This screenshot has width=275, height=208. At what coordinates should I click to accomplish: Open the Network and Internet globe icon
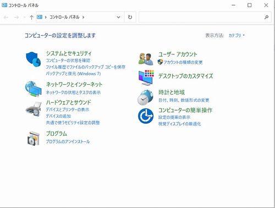[x=34, y=89]
